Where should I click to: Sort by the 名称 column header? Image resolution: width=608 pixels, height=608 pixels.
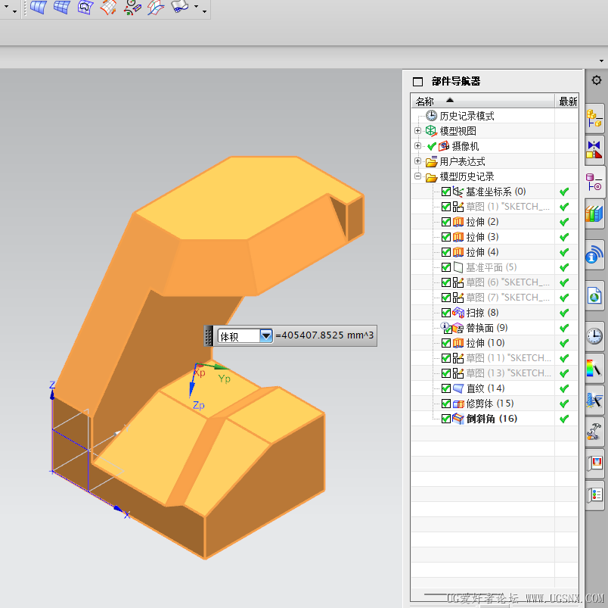pos(482,101)
